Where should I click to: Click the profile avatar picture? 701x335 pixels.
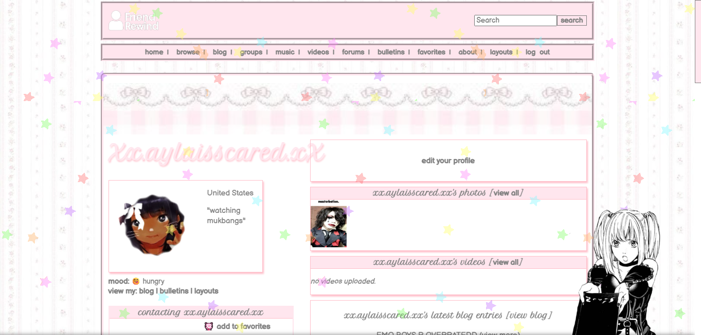tap(153, 226)
